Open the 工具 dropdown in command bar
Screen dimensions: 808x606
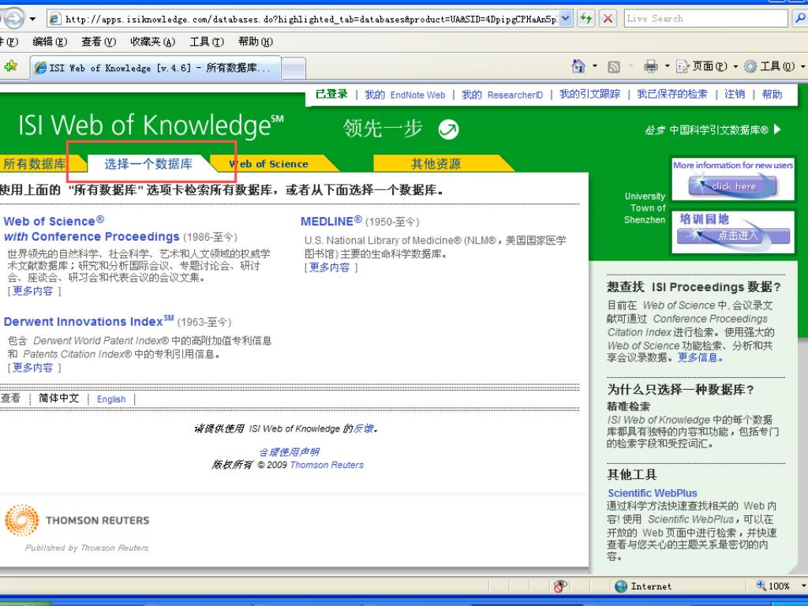(x=774, y=67)
